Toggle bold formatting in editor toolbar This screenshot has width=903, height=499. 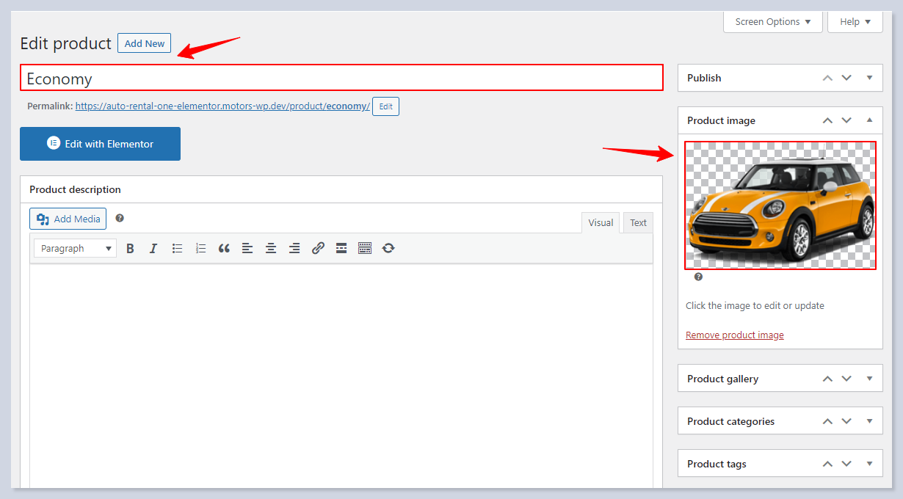coord(130,249)
